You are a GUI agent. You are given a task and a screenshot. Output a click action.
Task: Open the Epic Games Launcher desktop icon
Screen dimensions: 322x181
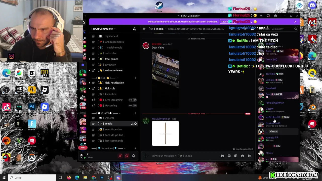click(19, 92)
